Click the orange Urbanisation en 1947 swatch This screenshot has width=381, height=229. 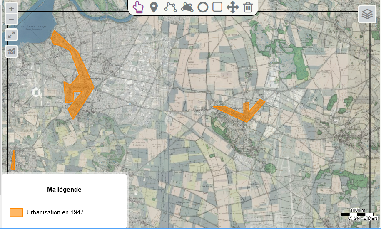(x=16, y=212)
